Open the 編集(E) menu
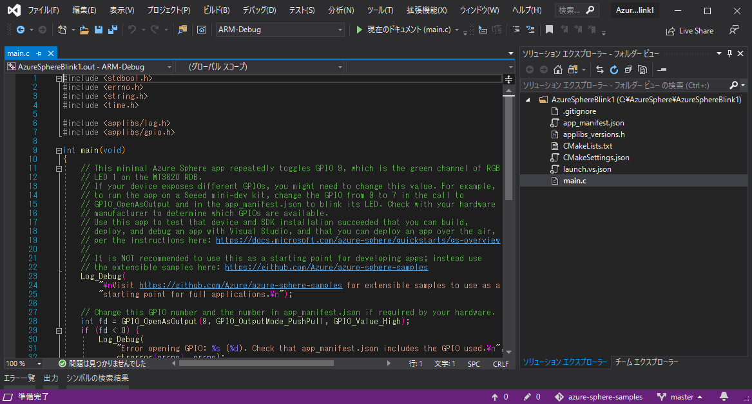 pos(84,10)
